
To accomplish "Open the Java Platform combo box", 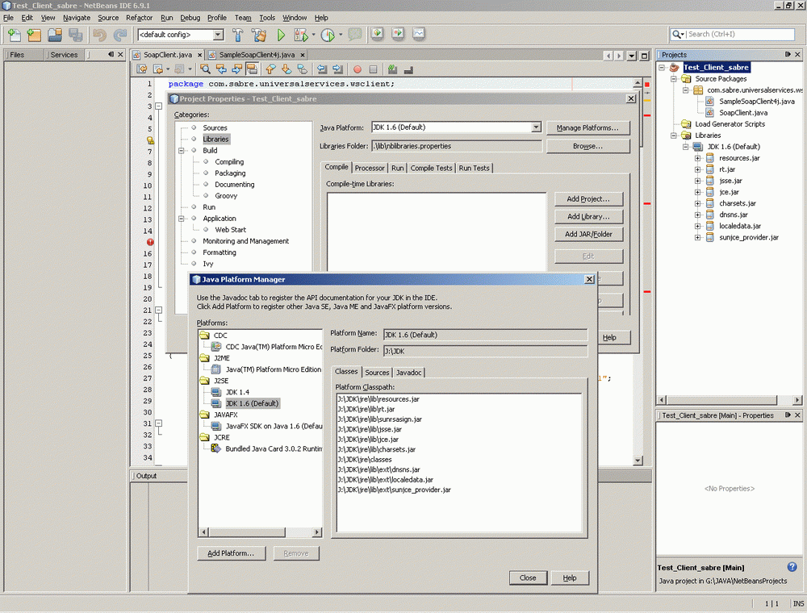I will 536,127.
